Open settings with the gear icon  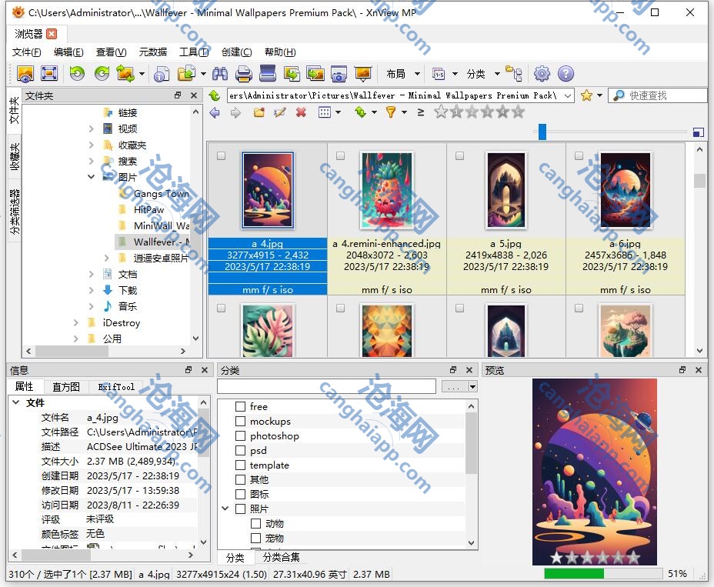click(542, 74)
